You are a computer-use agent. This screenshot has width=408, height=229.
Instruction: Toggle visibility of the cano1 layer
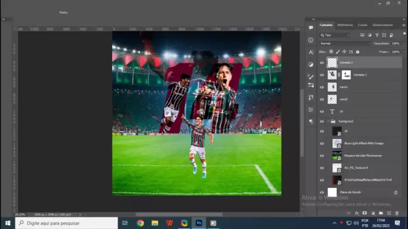click(x=322, y=87)
